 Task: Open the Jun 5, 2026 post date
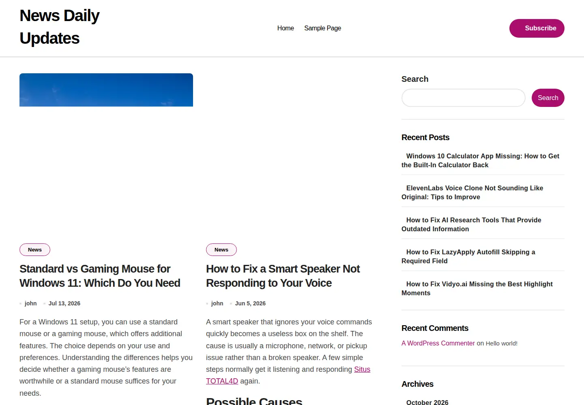(250, 303)
